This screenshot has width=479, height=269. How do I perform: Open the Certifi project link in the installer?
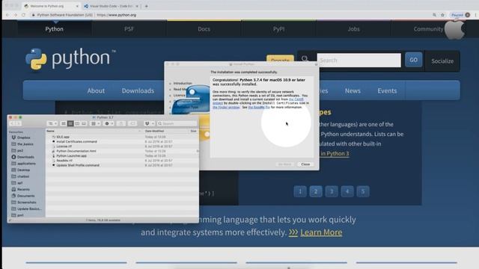tap(296, 99)
